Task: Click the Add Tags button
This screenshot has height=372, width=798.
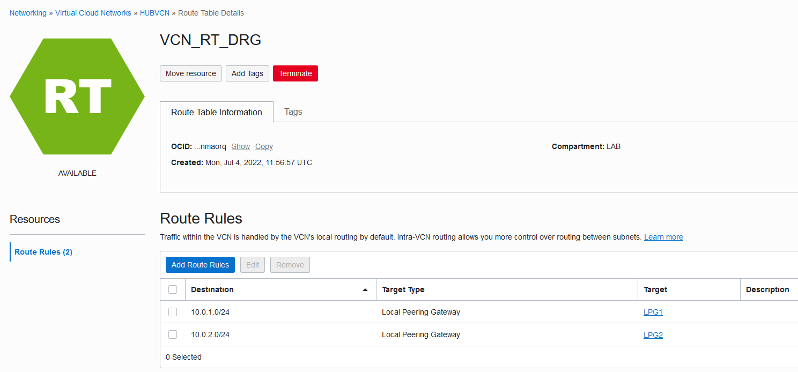Action: pos(247,73)
